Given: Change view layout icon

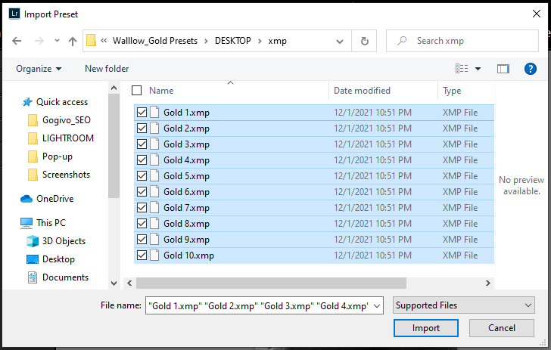Looking at the screenshot, I should [x=462, y=69].
